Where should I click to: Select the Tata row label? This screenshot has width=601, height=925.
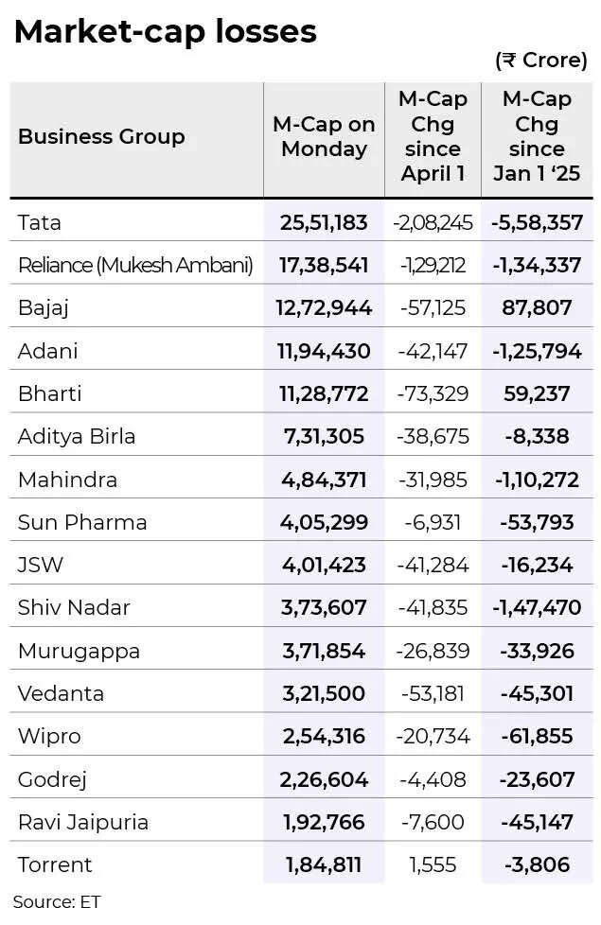click(40, 222)
